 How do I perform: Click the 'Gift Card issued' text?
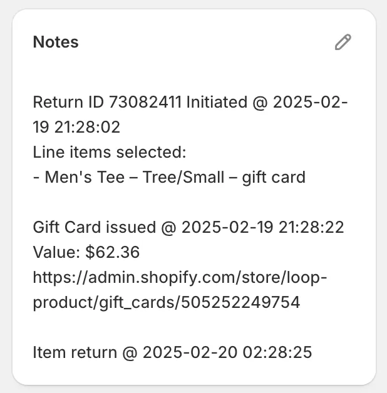tap(95, 227)
